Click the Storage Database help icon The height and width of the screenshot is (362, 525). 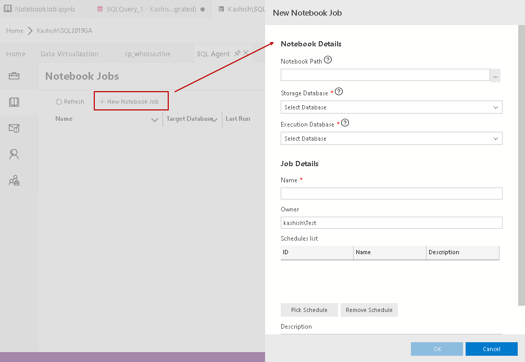click(x=339, y=92)
